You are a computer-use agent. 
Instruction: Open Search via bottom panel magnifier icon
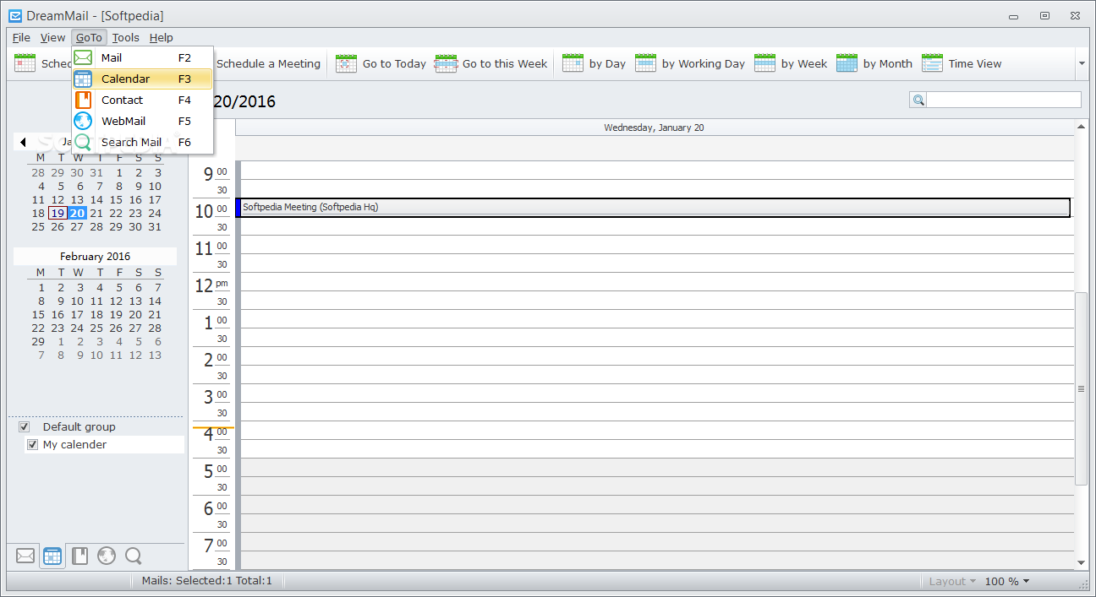coord(133,556)
